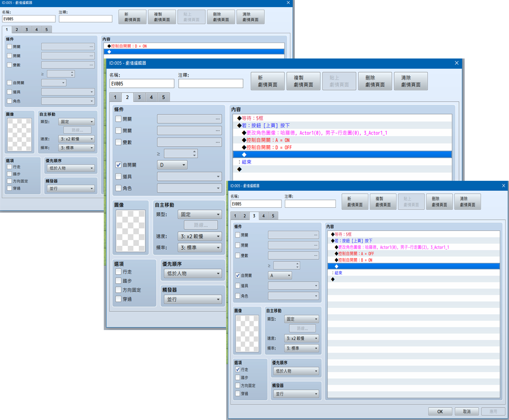Image resolution: width=509 pixels, height=420 pixels.
Task: Select '控制自開關：B = ON' command in front window
Action: point(414,260)
